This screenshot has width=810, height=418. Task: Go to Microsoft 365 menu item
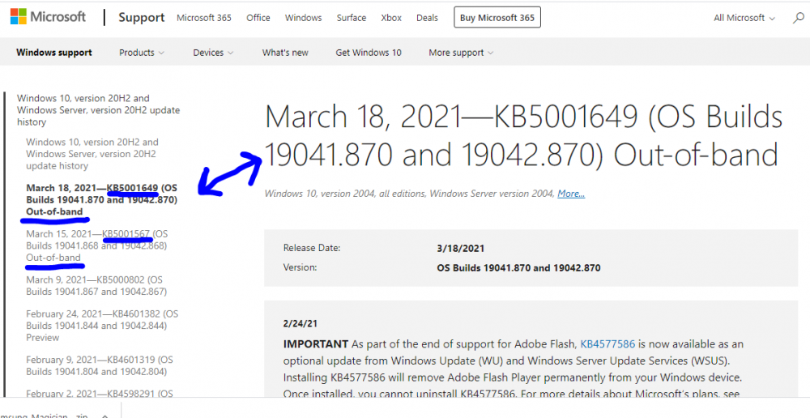[x=204, y=18]
